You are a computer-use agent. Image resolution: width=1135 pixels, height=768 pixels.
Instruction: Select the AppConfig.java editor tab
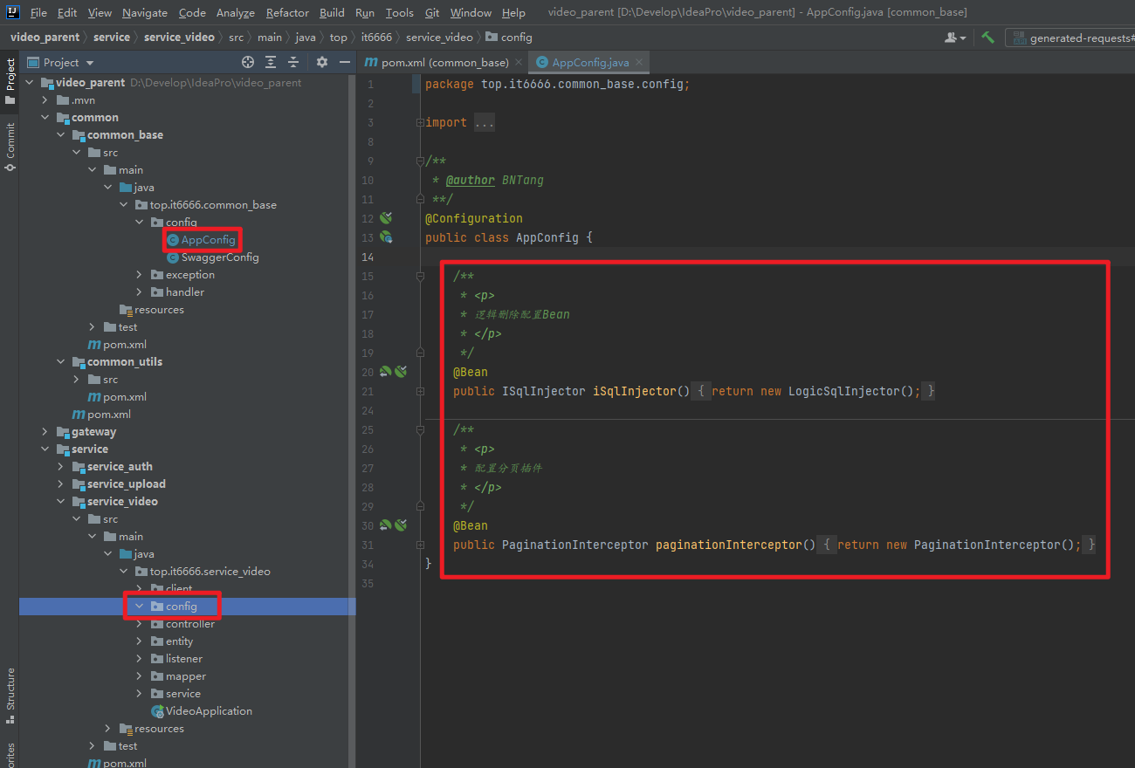[x=590, y=63]
